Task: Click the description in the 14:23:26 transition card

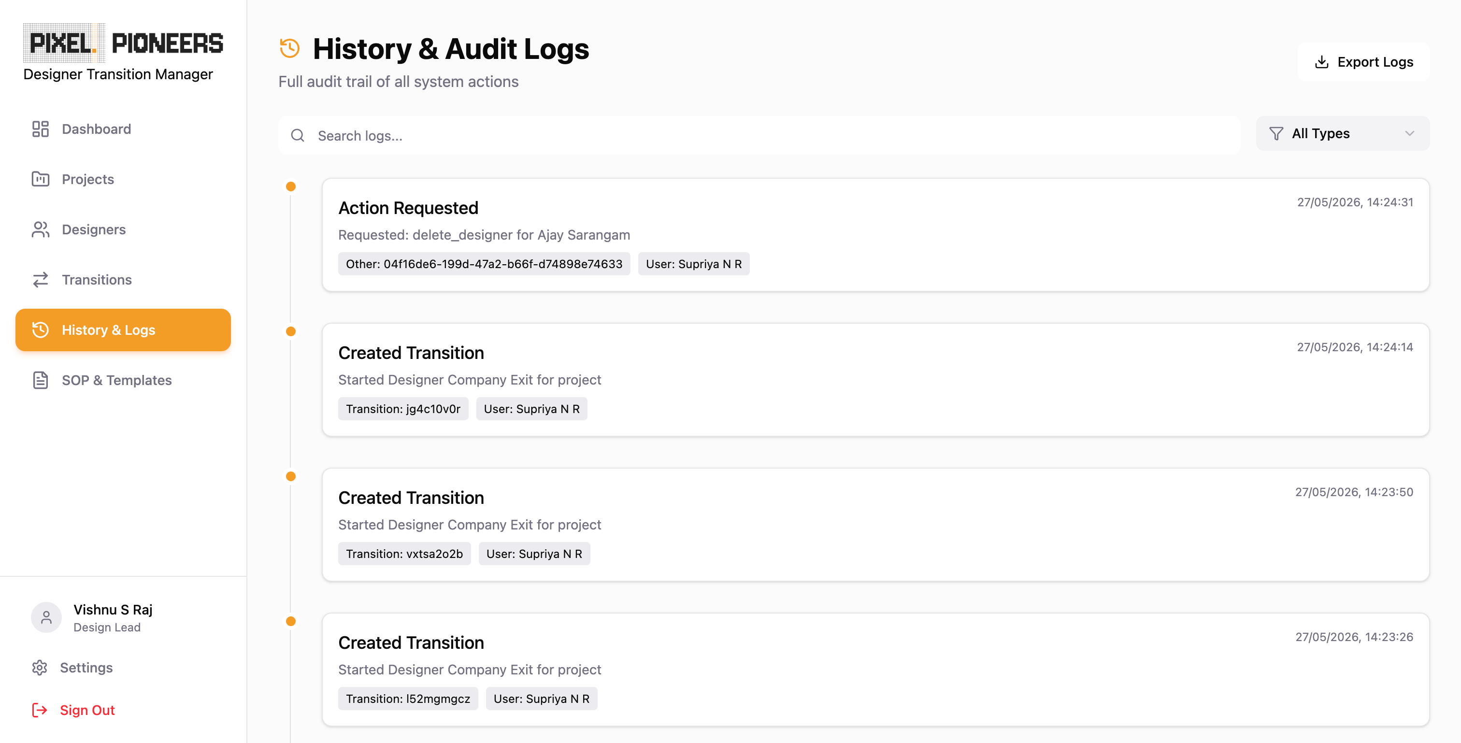Action: pyautogui.click(x=470, y=670)
